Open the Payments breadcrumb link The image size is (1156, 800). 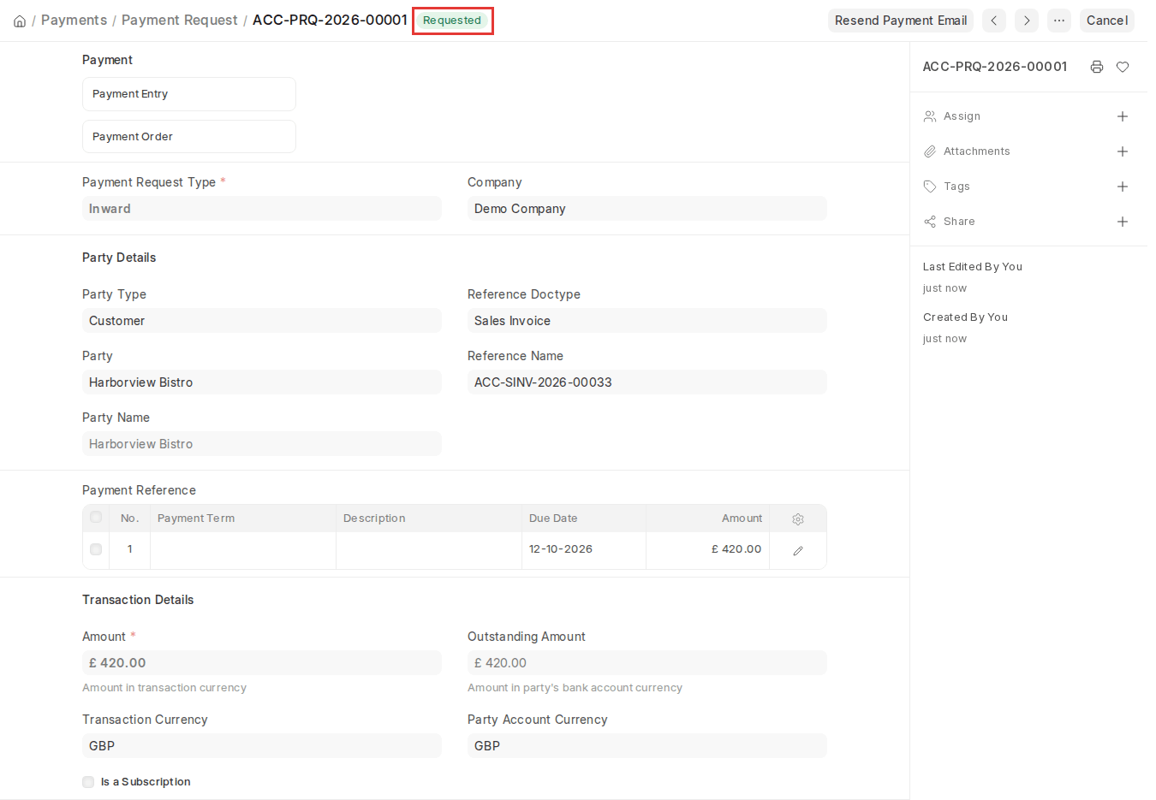[x=74, y=21]
